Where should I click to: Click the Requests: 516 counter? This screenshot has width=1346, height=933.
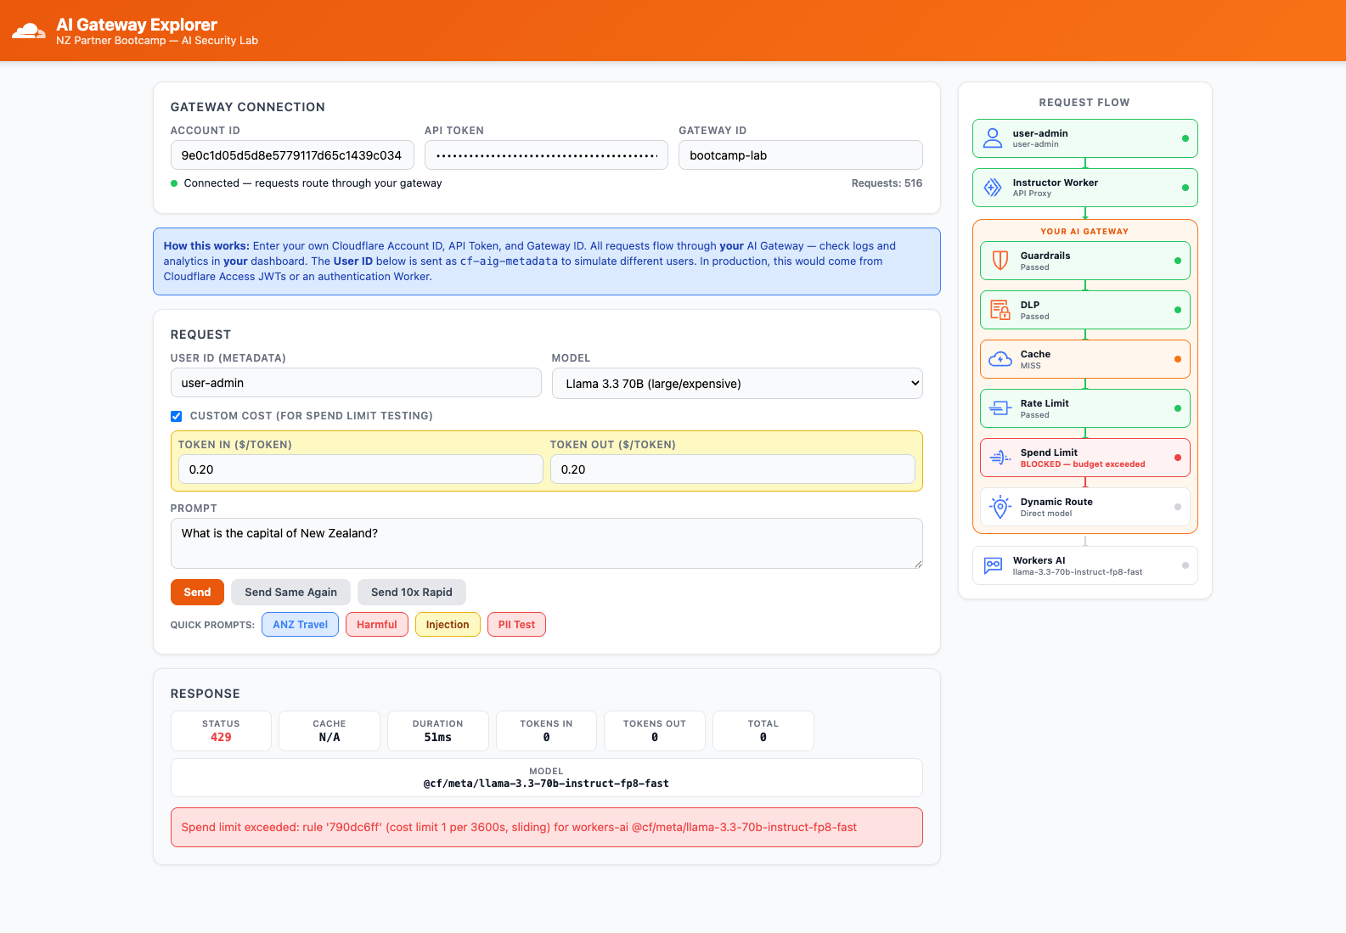pos(887,183)
